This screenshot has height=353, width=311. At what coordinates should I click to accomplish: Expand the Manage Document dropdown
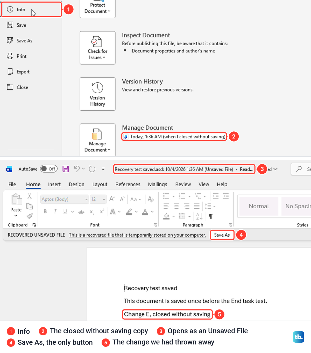[x=97, y=140]
